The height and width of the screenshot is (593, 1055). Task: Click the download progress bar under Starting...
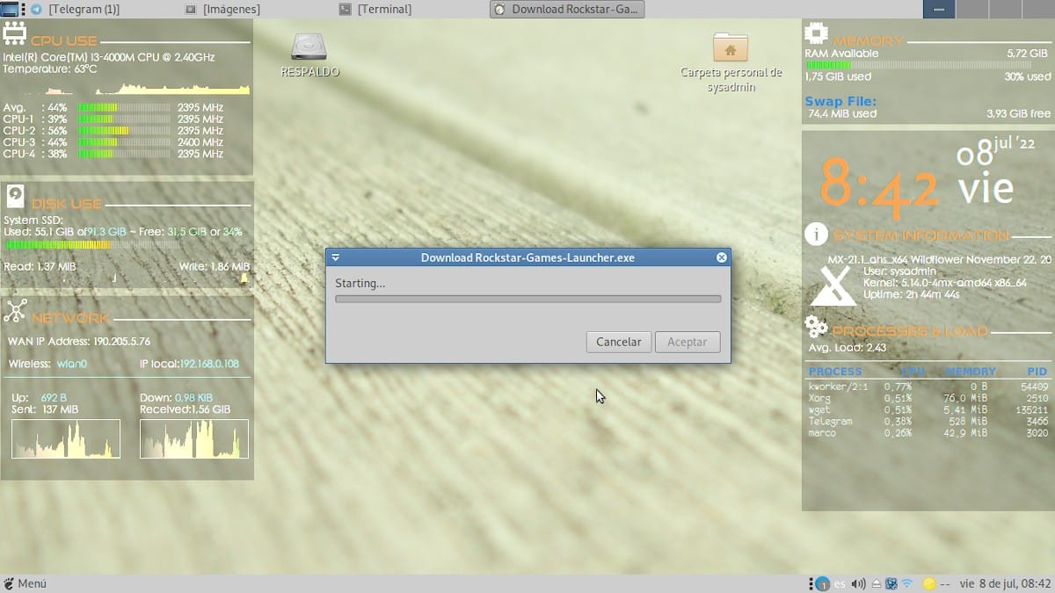(x=527, y=299)
